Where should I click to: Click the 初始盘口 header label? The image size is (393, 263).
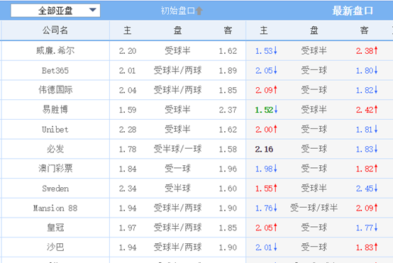click(x=178, y=11)
